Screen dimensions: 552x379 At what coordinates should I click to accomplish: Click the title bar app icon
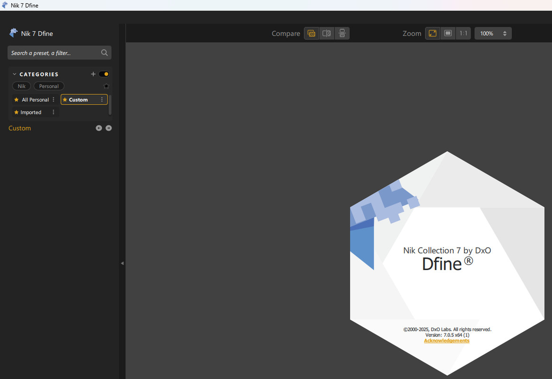pyautogui.click(x=5, y=5)
